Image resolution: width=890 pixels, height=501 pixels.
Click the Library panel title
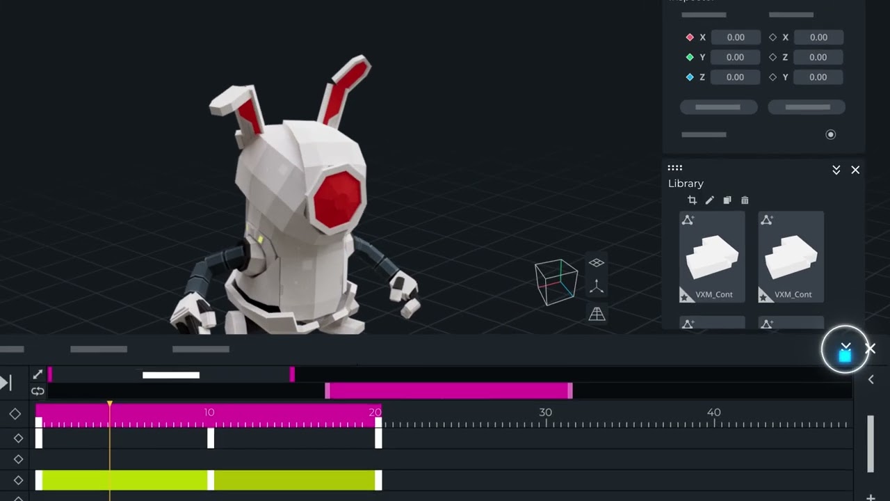(x=686, y=184)
